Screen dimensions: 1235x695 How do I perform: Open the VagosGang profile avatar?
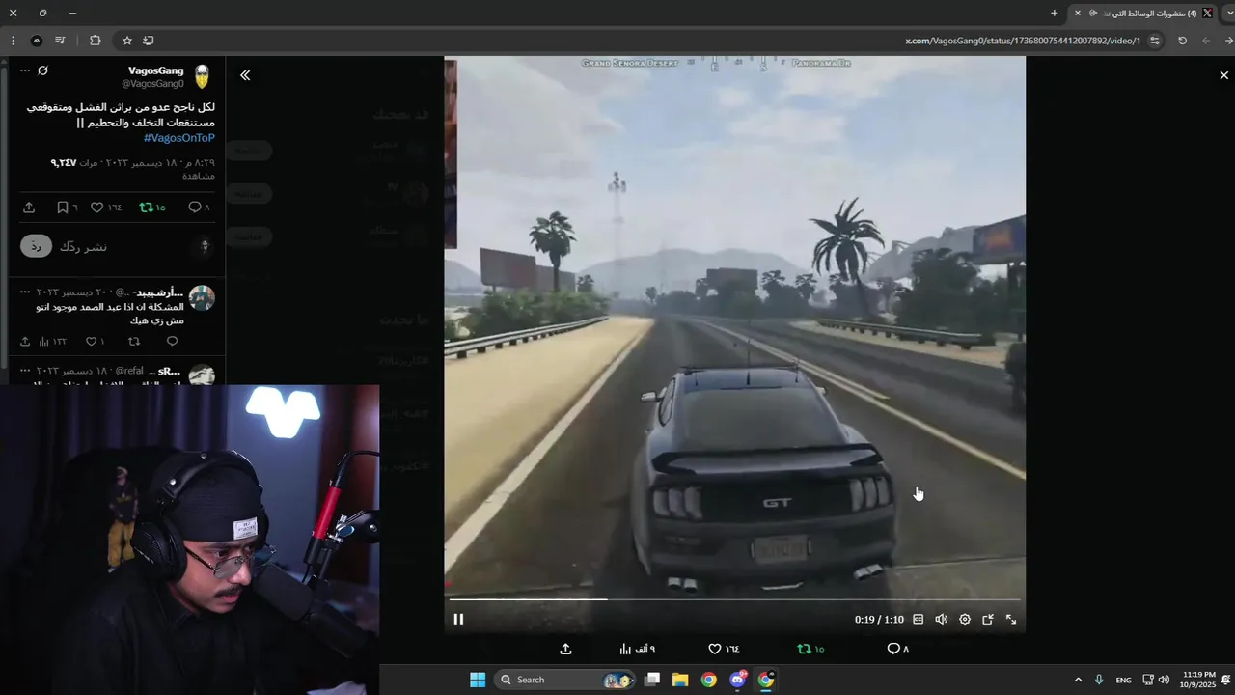203,77
